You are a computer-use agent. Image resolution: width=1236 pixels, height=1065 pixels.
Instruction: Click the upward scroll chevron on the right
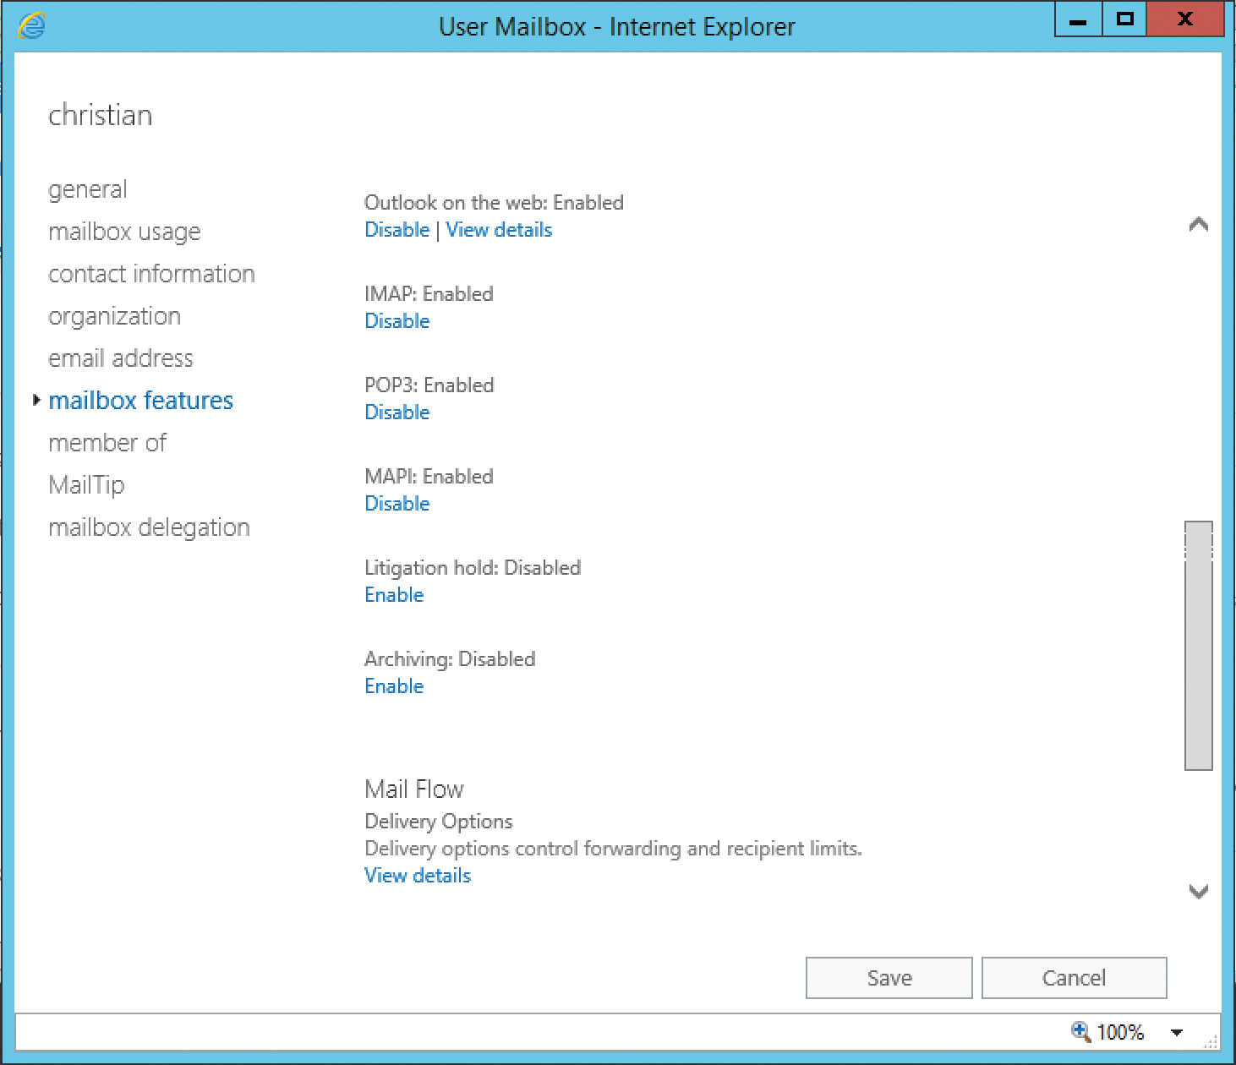1198,224
